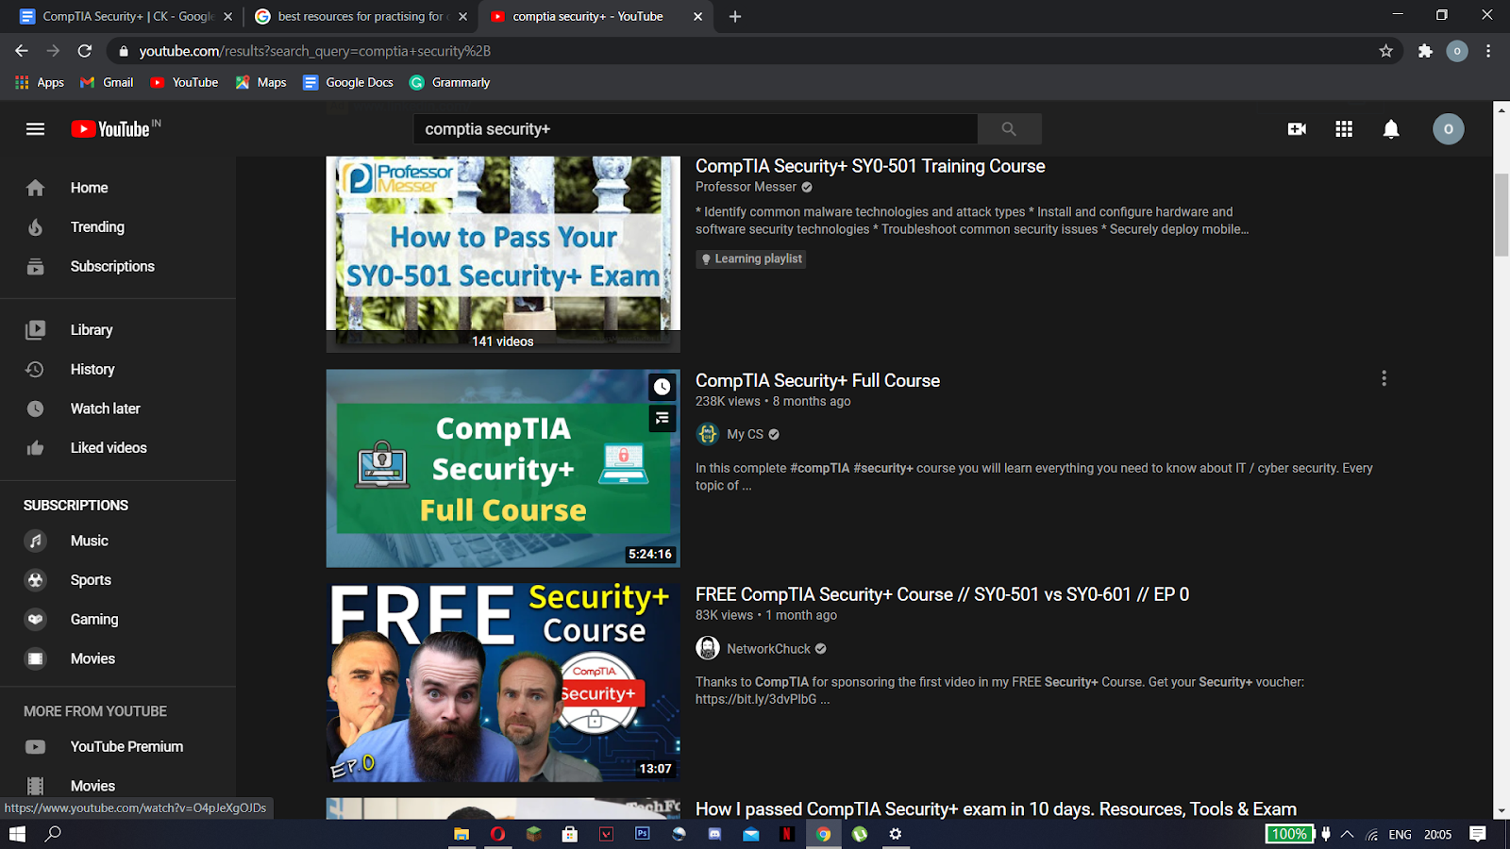Open the Maps bookmark
The width and height of the screenshot is (1510, 849).
(261, 82)
